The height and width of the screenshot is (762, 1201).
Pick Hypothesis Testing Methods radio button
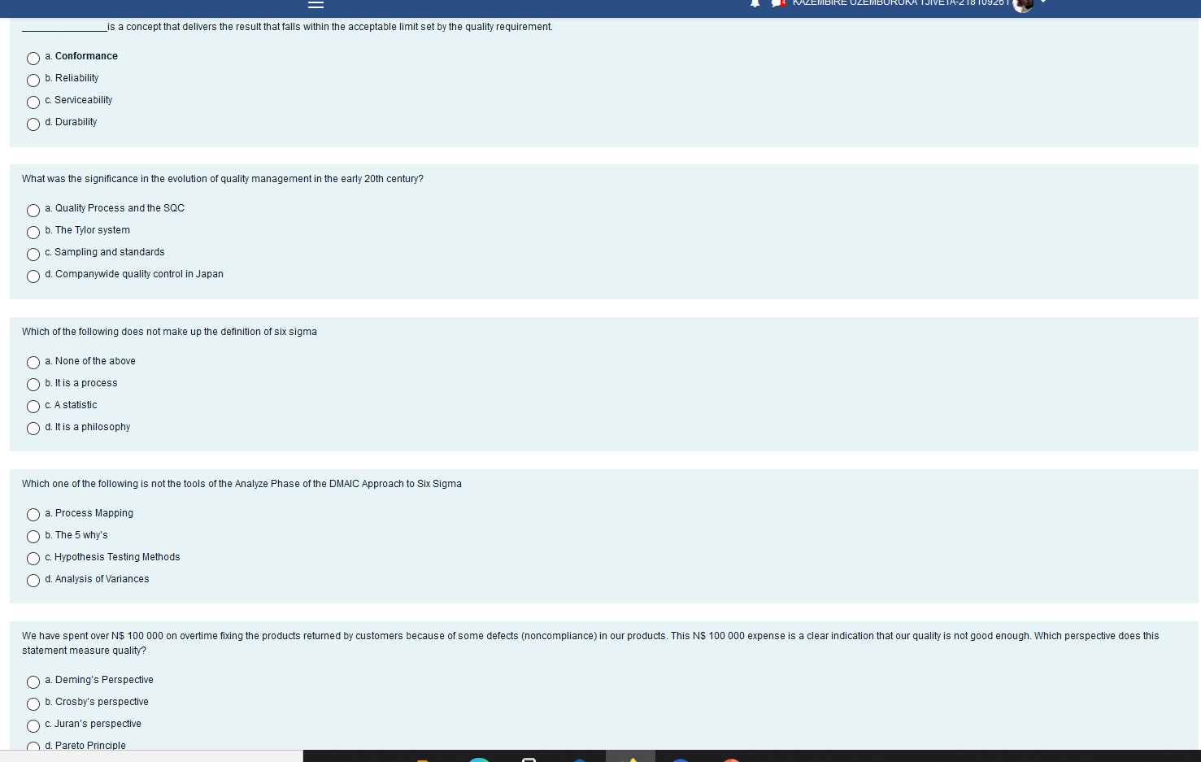pyautogui.click(x=33, y=559)
